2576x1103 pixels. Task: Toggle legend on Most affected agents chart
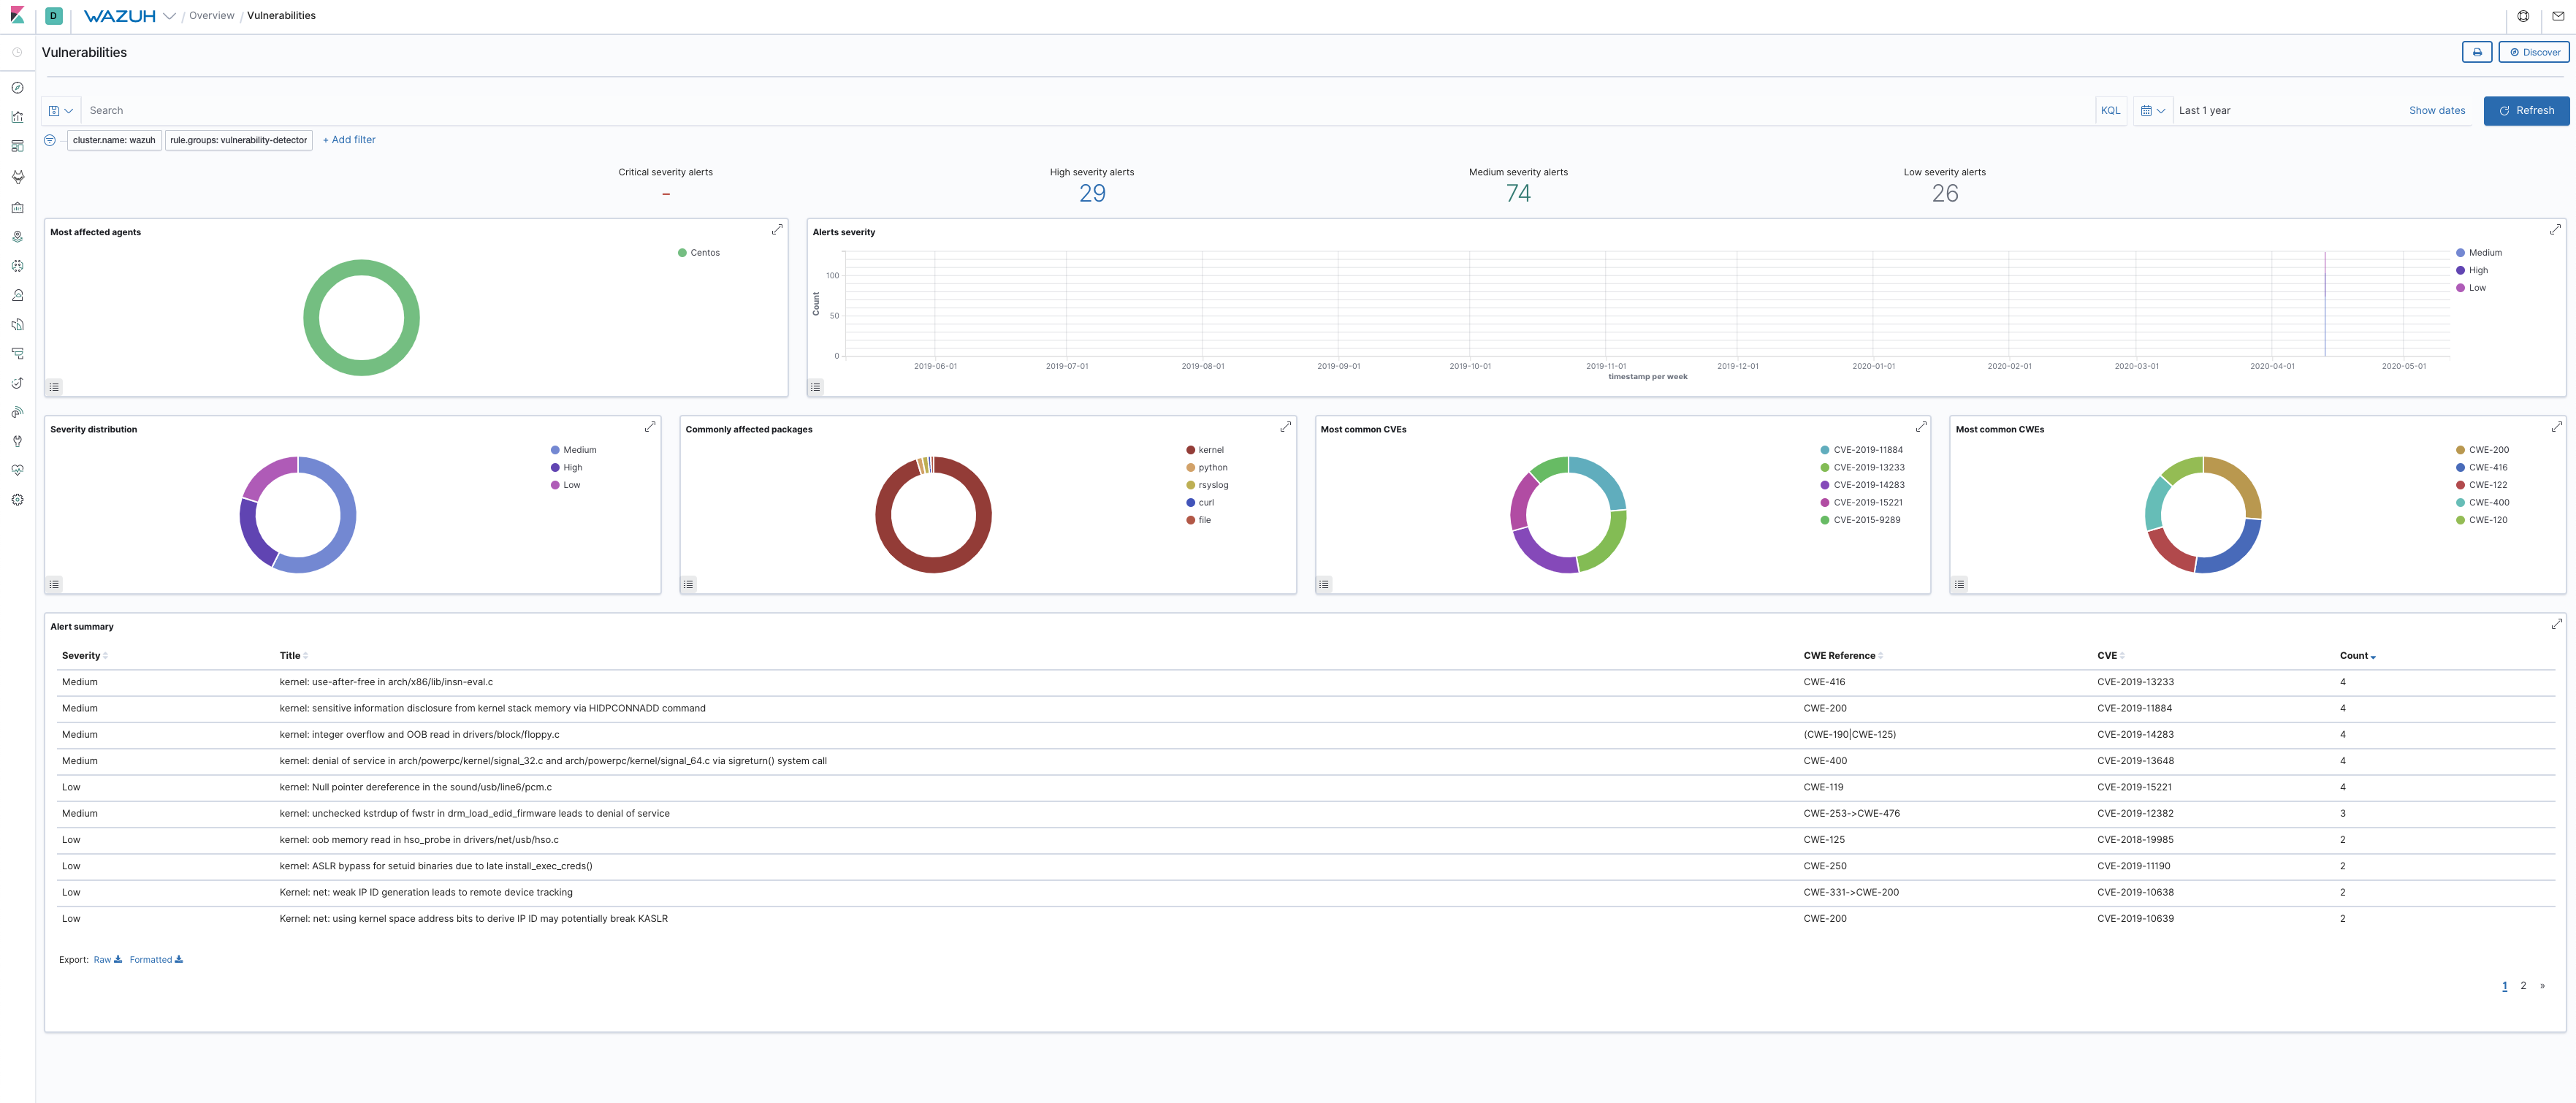55,387
